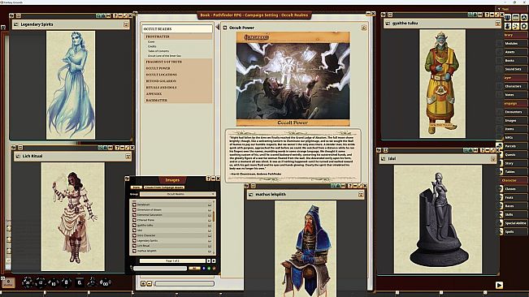The image size is (529, 297).
Task: Roll the d20 die
Action: point(27,282)
